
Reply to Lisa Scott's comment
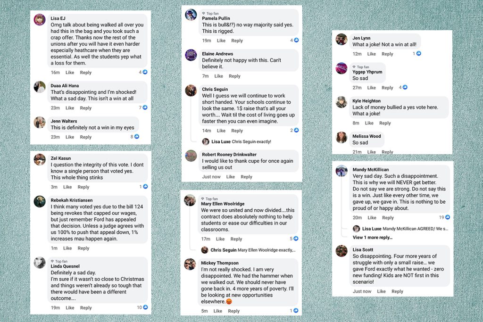397,291
